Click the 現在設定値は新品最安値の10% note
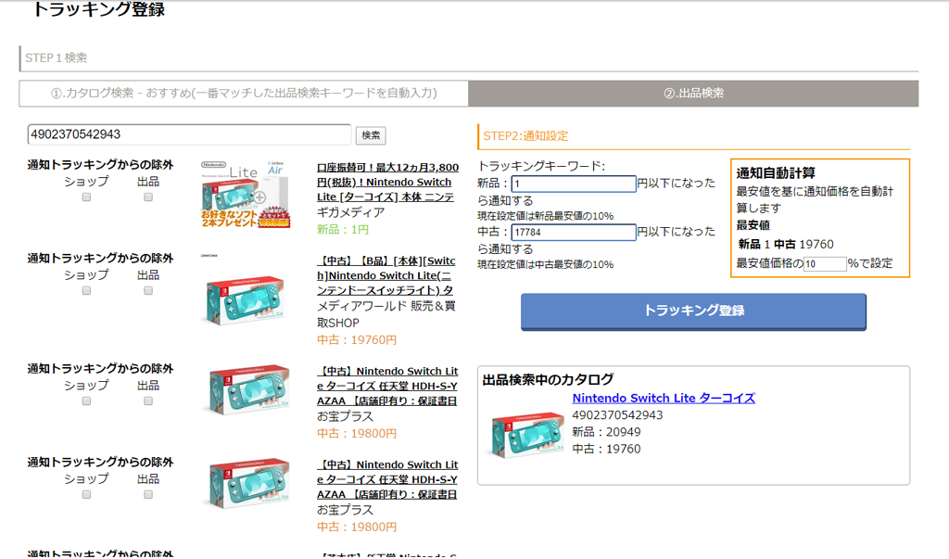The width and height of the screenshot is (949, 559). click(x=545, y=216)
